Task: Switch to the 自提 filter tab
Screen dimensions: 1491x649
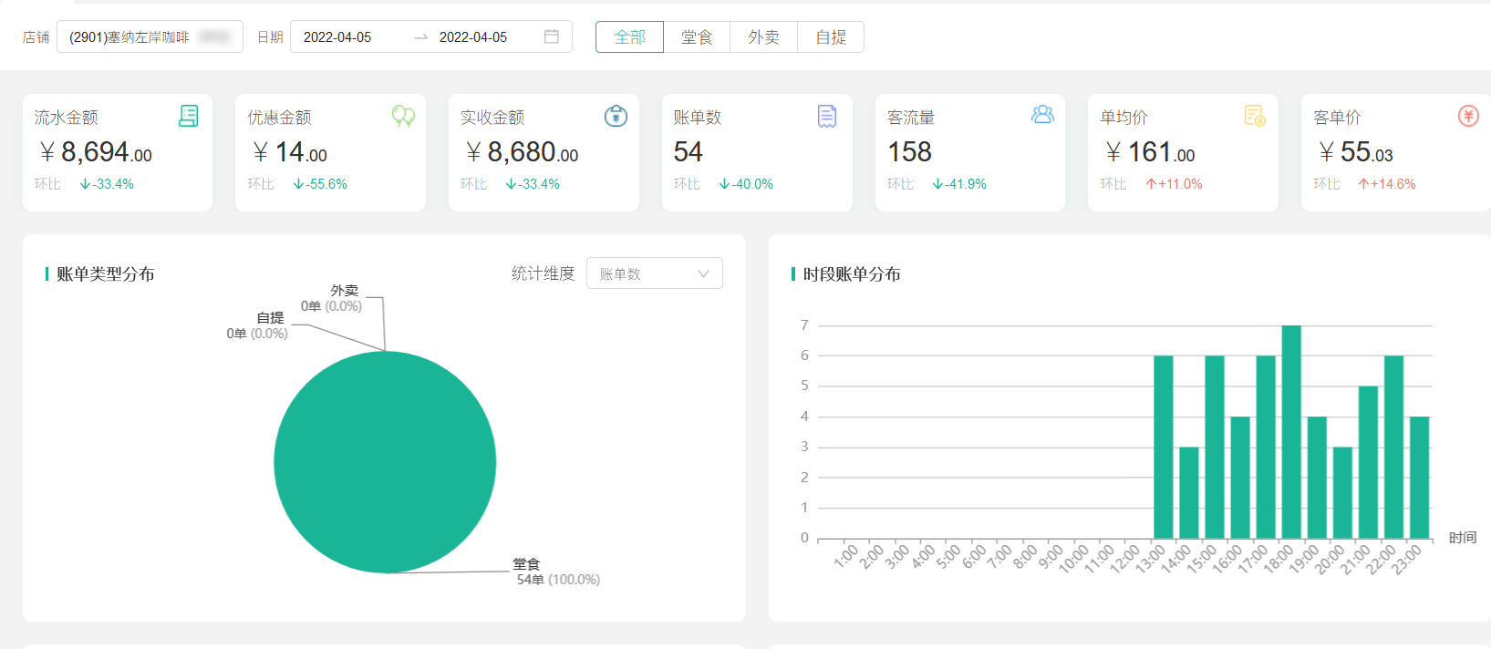Action: [831, 37]
